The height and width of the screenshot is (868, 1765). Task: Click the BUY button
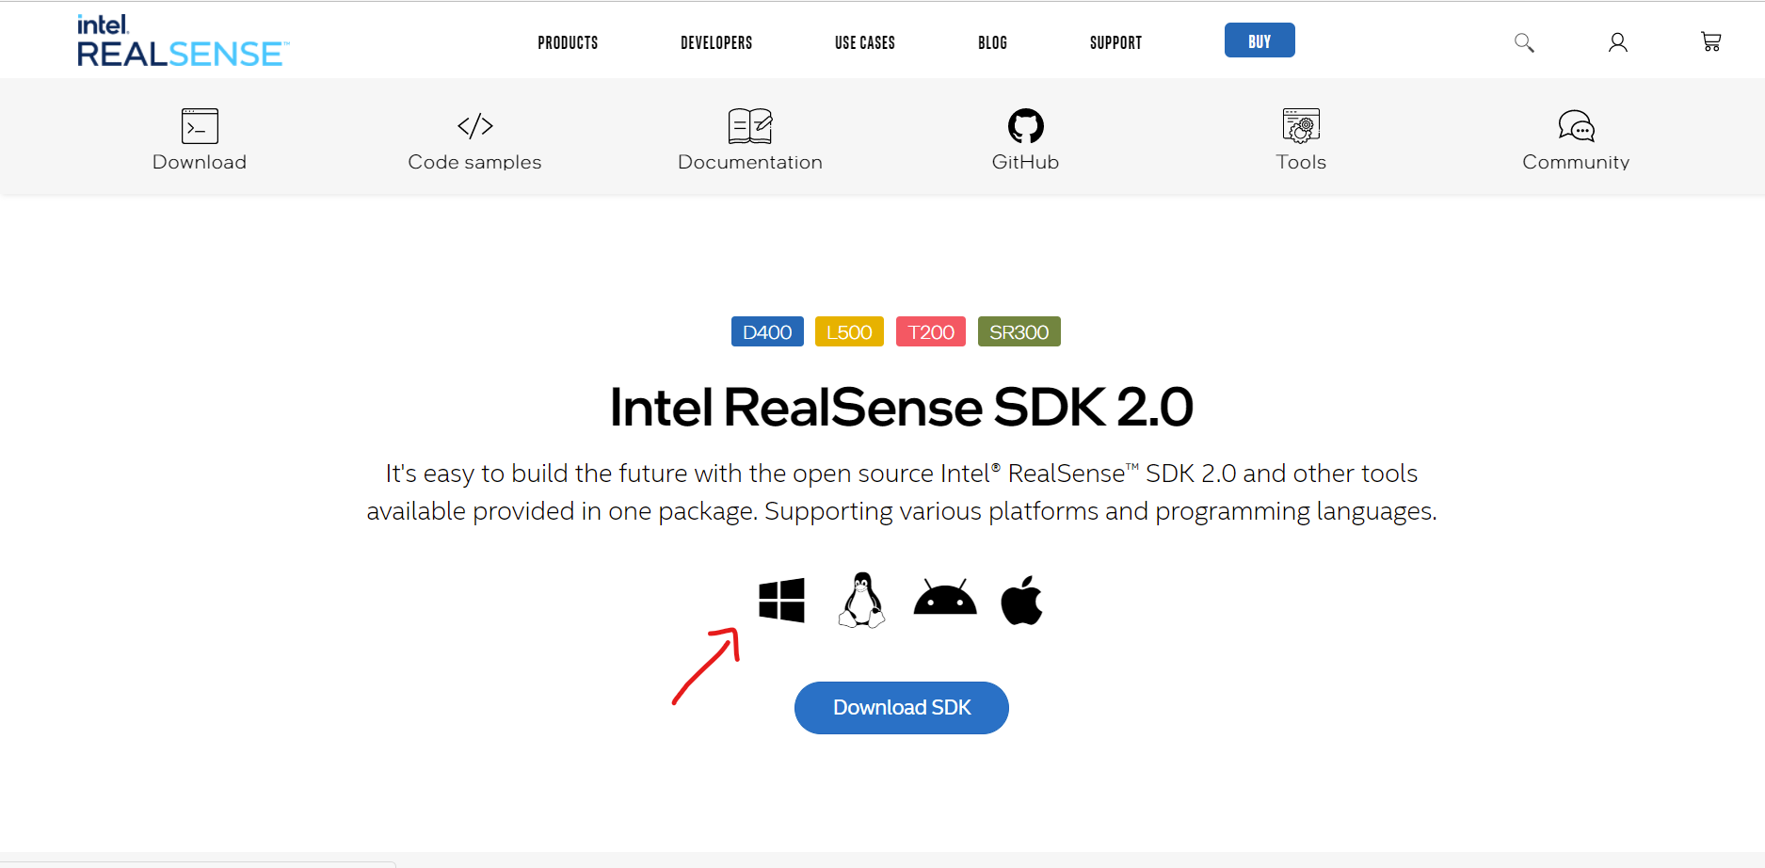click(x=1260, y=40)
